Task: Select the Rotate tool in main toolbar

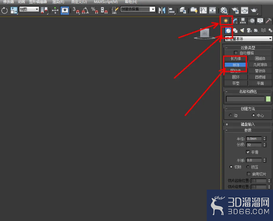Action: (x=4, y=11)
